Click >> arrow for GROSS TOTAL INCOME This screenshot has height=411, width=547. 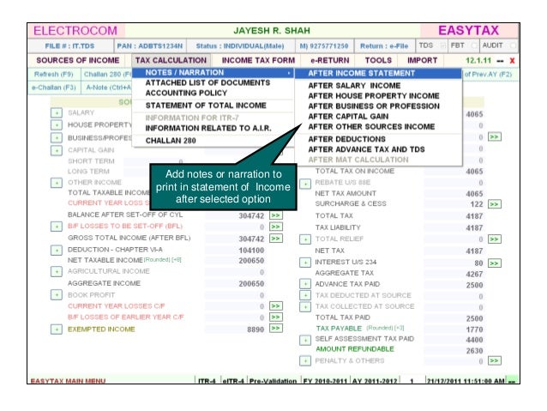coord(275,239)
